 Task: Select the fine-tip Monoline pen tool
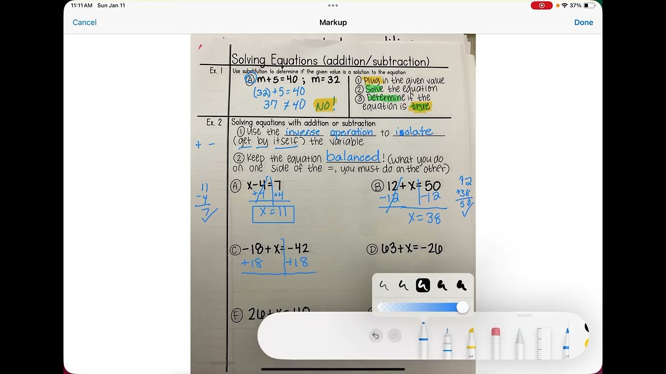click(x=447, y=343)
